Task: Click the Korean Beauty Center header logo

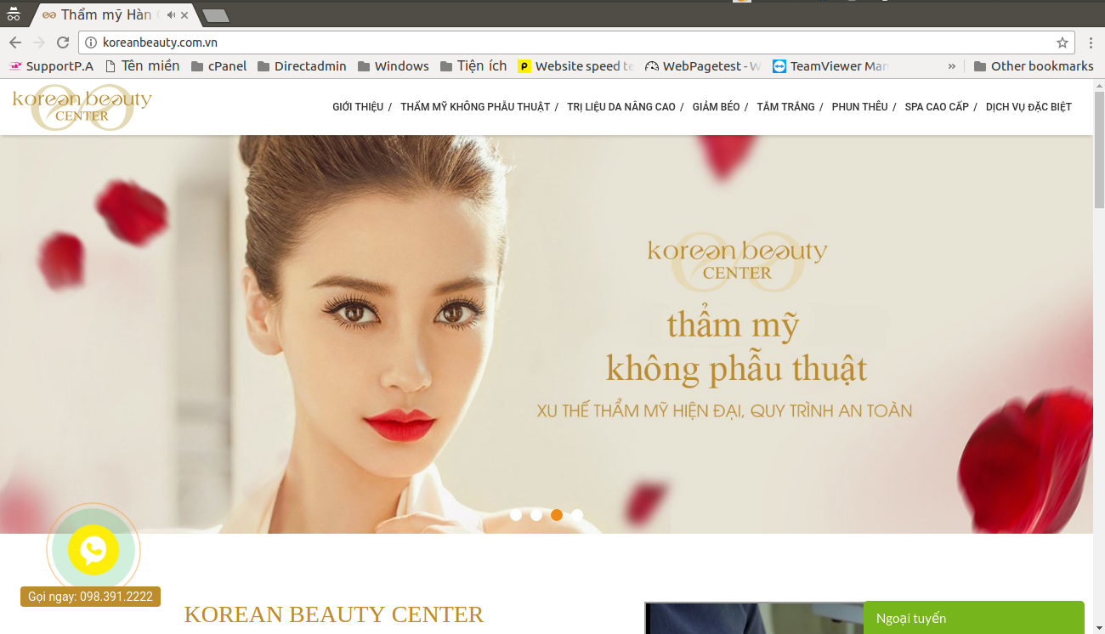Action: click(x=82, y=107)
